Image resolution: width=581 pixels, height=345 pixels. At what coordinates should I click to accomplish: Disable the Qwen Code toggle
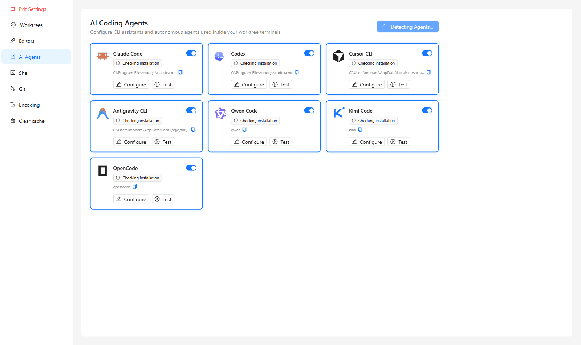tap(309, 110)
